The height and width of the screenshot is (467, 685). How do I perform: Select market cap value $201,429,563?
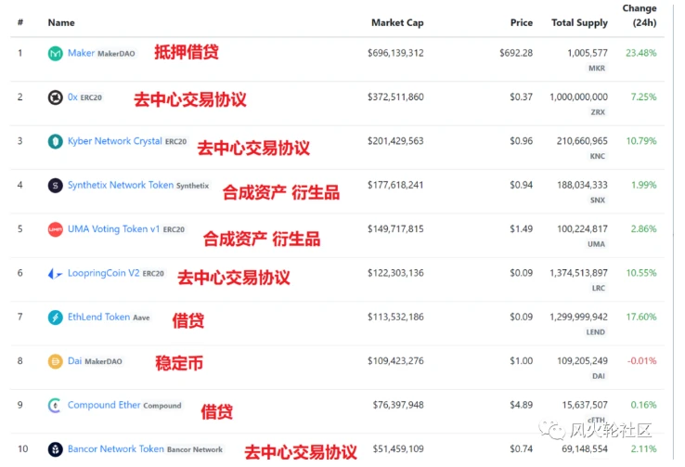pos(395,141)
